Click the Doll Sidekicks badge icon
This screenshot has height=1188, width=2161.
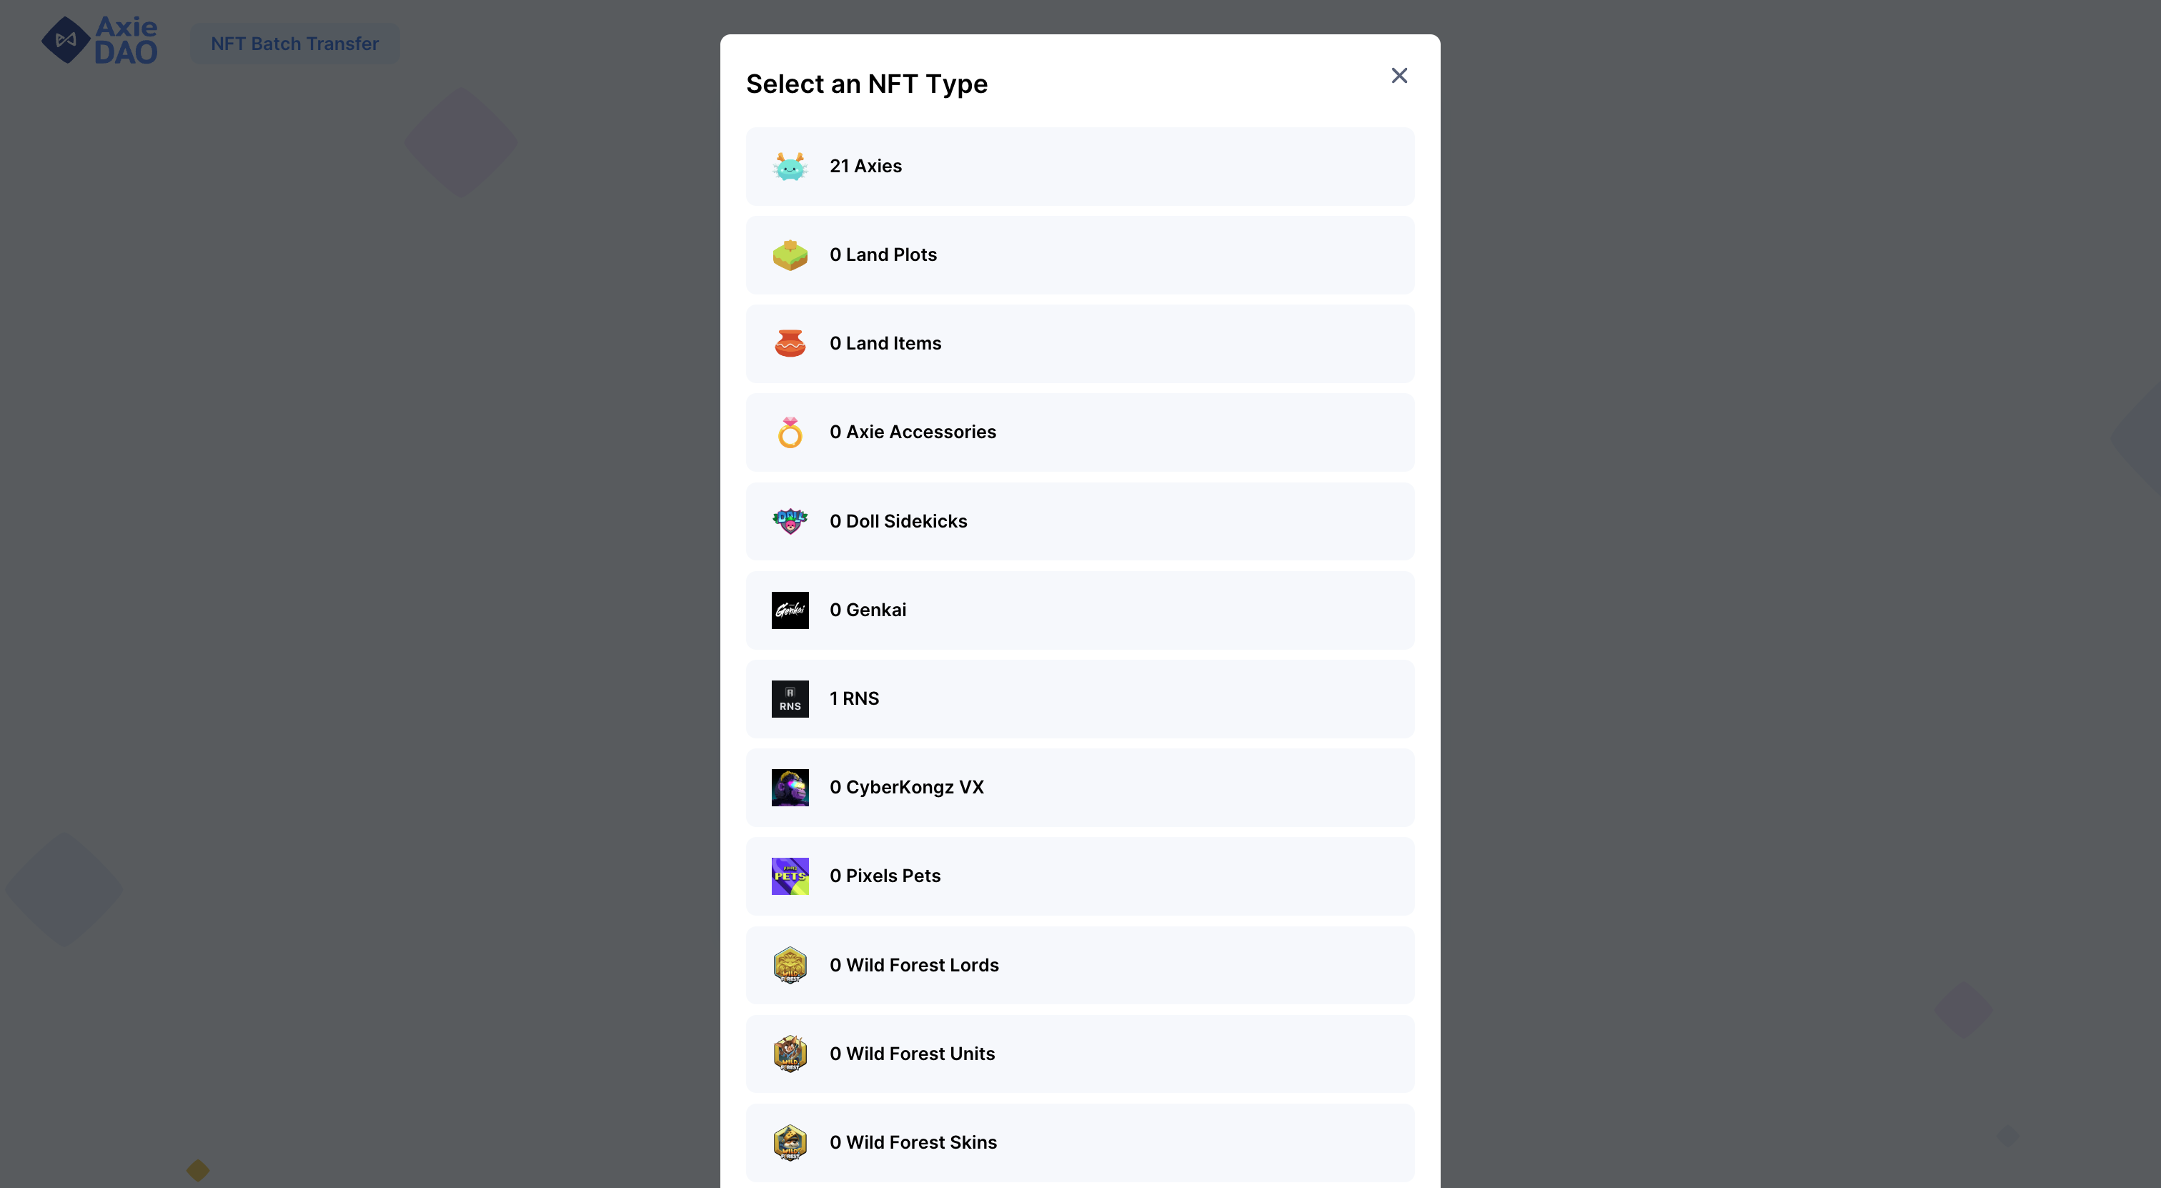(x=790, y=521)
